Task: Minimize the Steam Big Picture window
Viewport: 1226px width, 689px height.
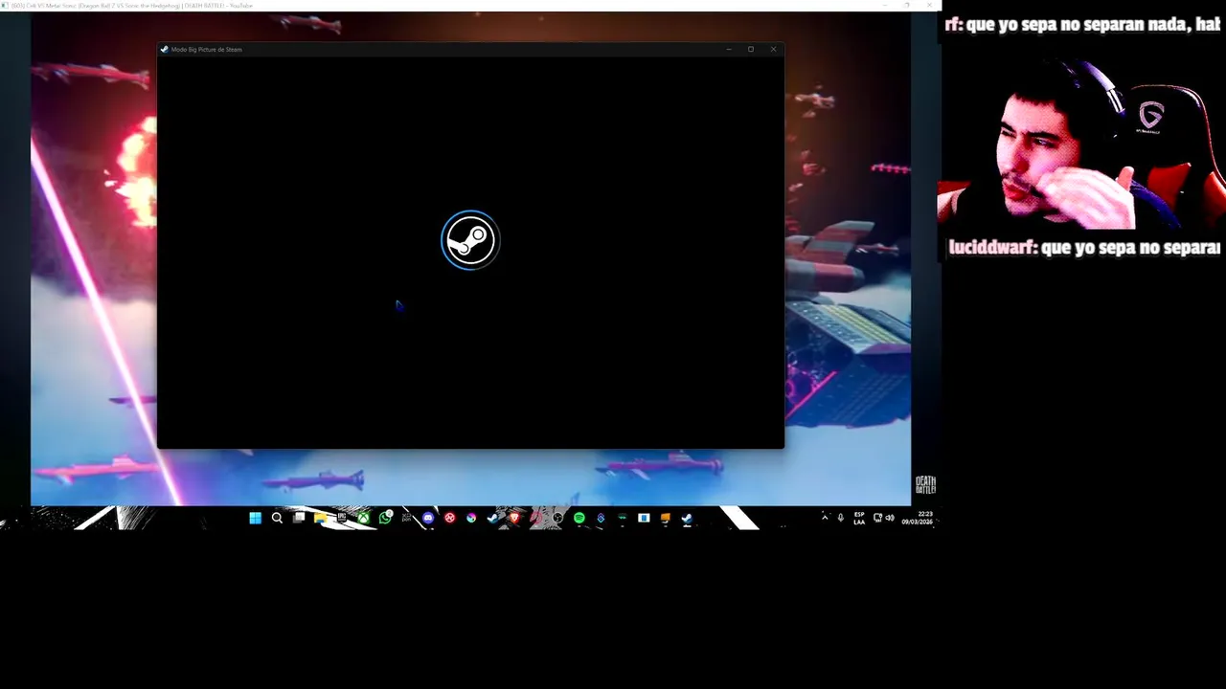Action: 729,49
